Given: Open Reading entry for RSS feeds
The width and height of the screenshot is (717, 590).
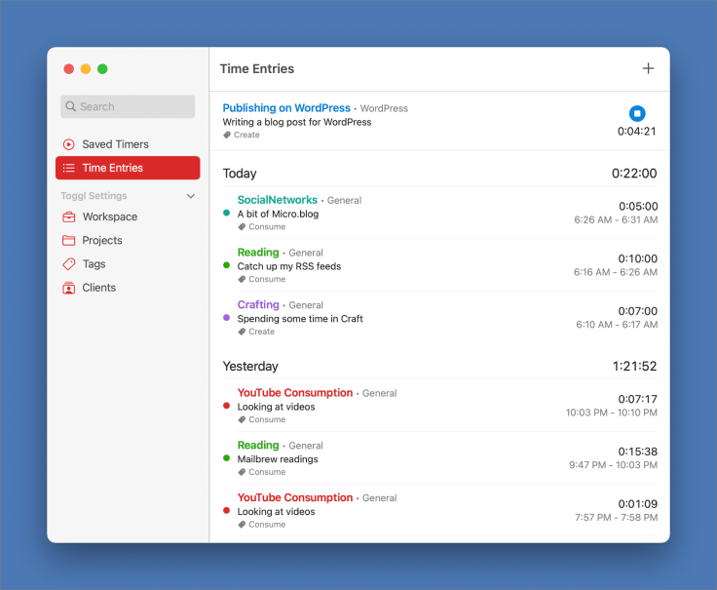Looking at the screenshot, I should (x=258, y=253).
